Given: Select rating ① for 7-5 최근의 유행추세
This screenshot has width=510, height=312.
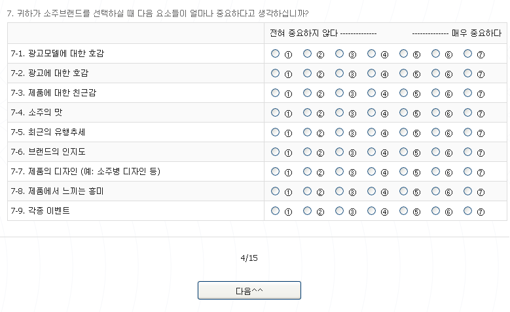Looking at the screenshot, I should click(275, 132).
